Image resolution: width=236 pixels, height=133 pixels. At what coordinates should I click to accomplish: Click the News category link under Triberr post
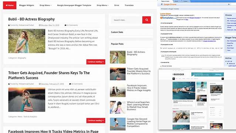pyautogui.click(x=20, y=117)
